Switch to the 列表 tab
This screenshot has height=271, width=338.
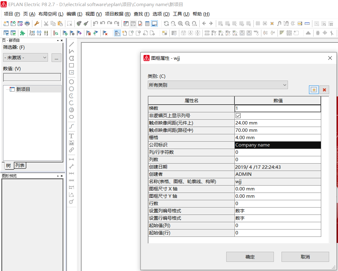click(x=20, y=165)
